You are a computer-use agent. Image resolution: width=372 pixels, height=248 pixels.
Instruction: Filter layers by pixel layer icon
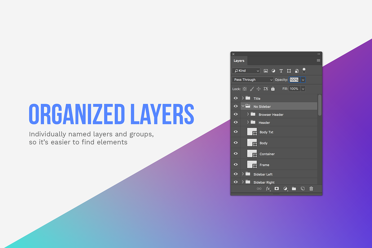click(x=266, y=71)
